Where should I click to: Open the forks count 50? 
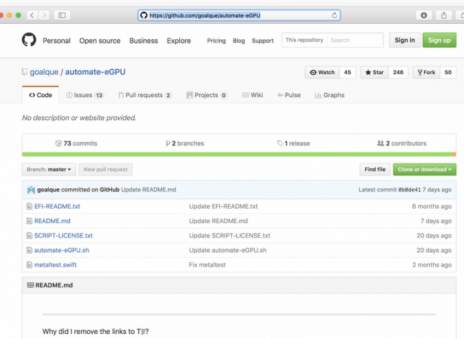[x=448, y=72]
